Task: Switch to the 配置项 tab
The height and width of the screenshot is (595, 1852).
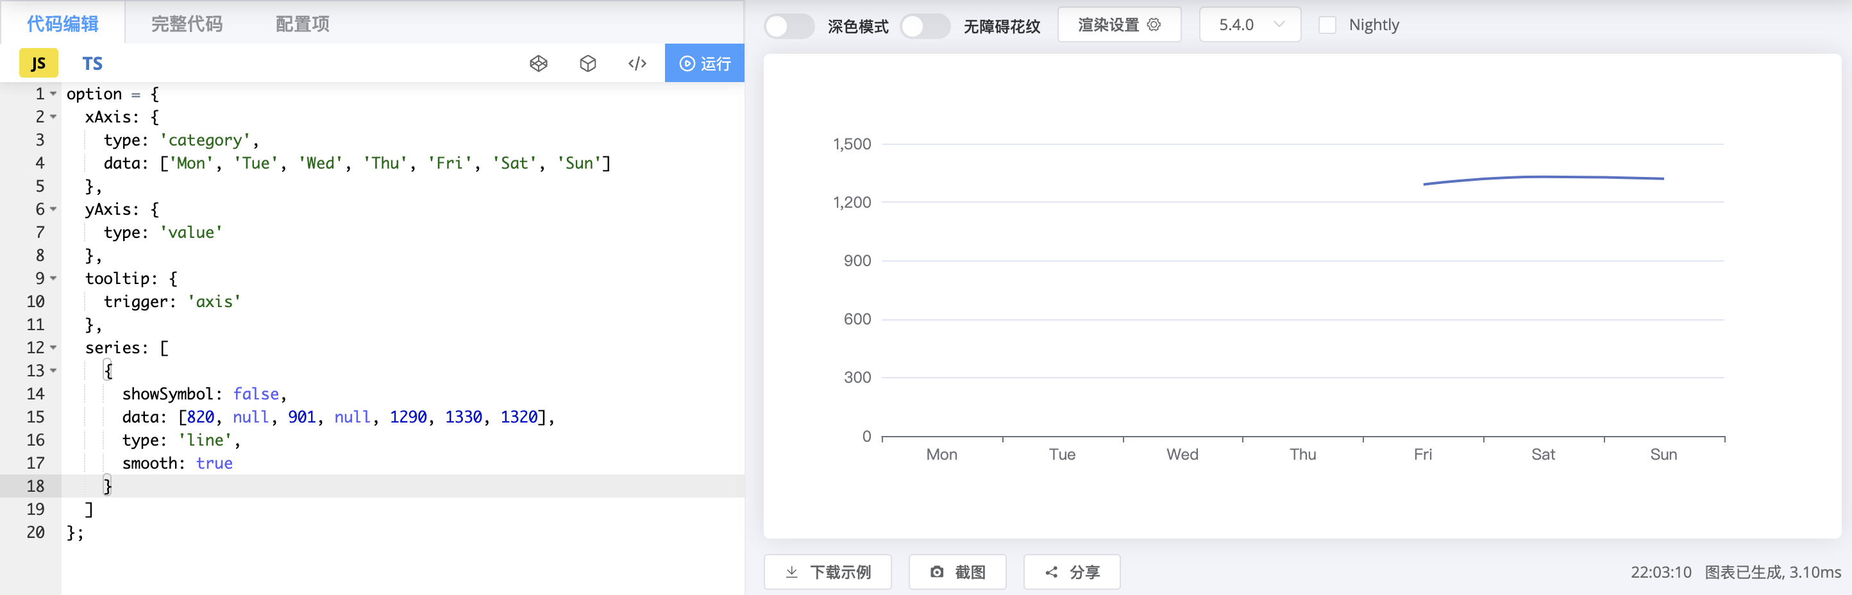Action: pos(301,23)
